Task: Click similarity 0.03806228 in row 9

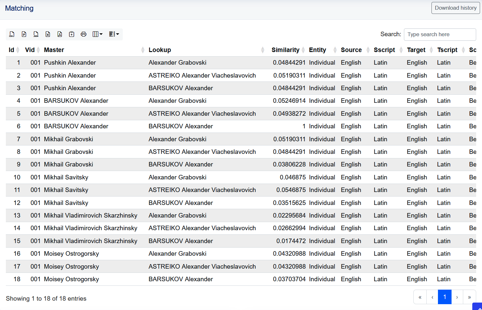Action: coord(289,165)
